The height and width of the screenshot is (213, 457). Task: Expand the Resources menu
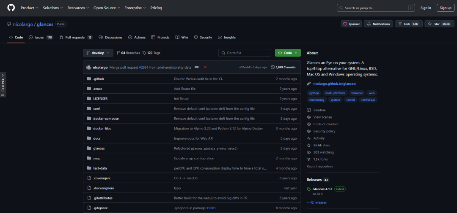pyautogui.click(x=78, y=8)
